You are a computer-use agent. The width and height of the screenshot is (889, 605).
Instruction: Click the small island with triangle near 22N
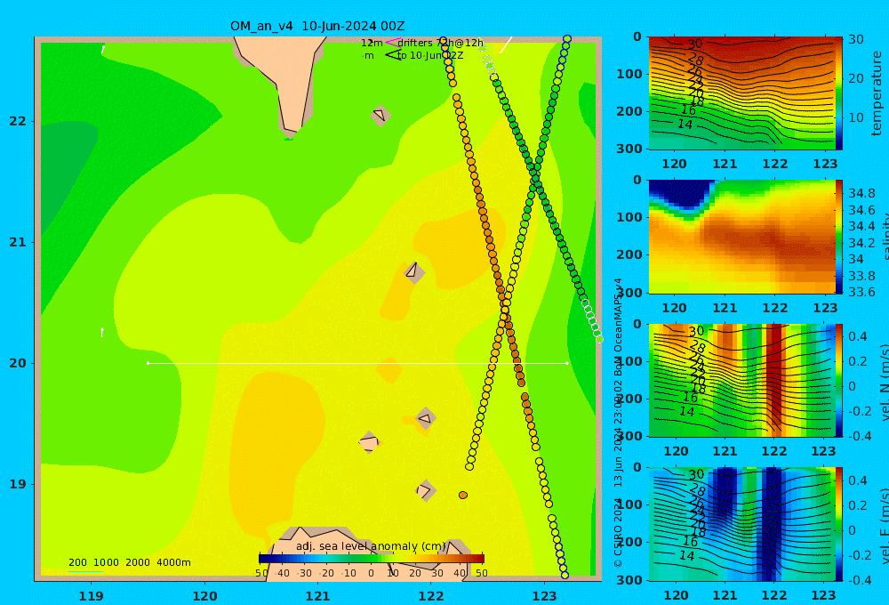(x=380, y=116)
